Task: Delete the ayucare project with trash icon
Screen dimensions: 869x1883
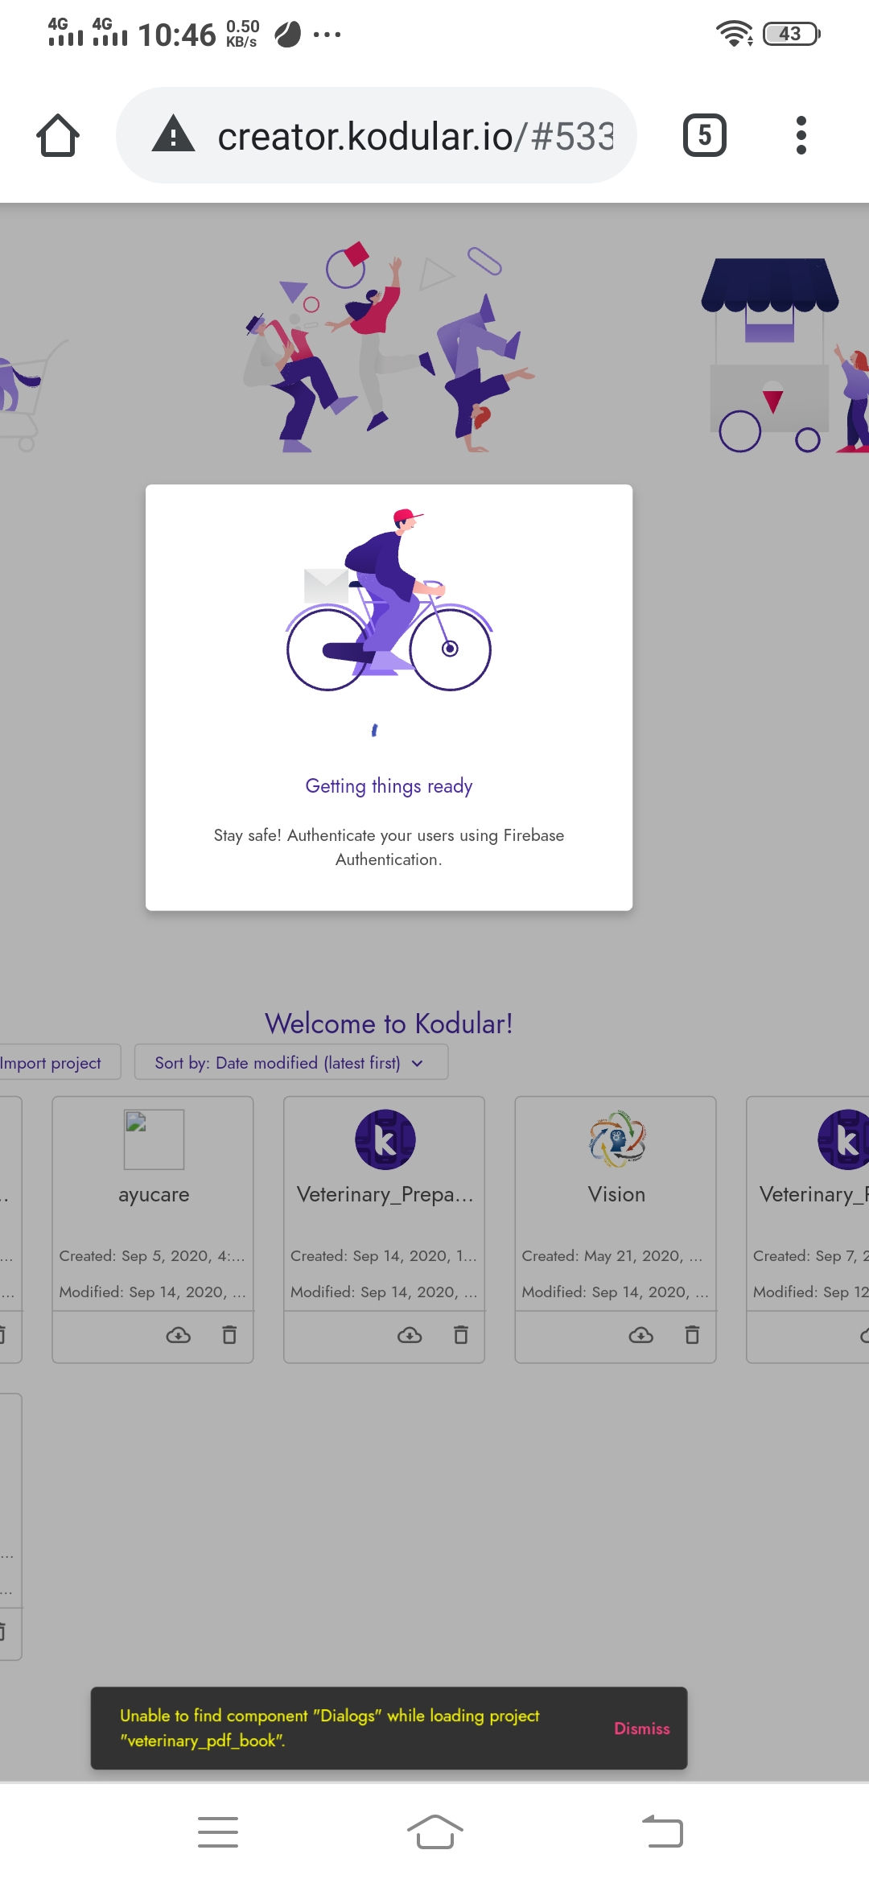Action: [229, 1335]
